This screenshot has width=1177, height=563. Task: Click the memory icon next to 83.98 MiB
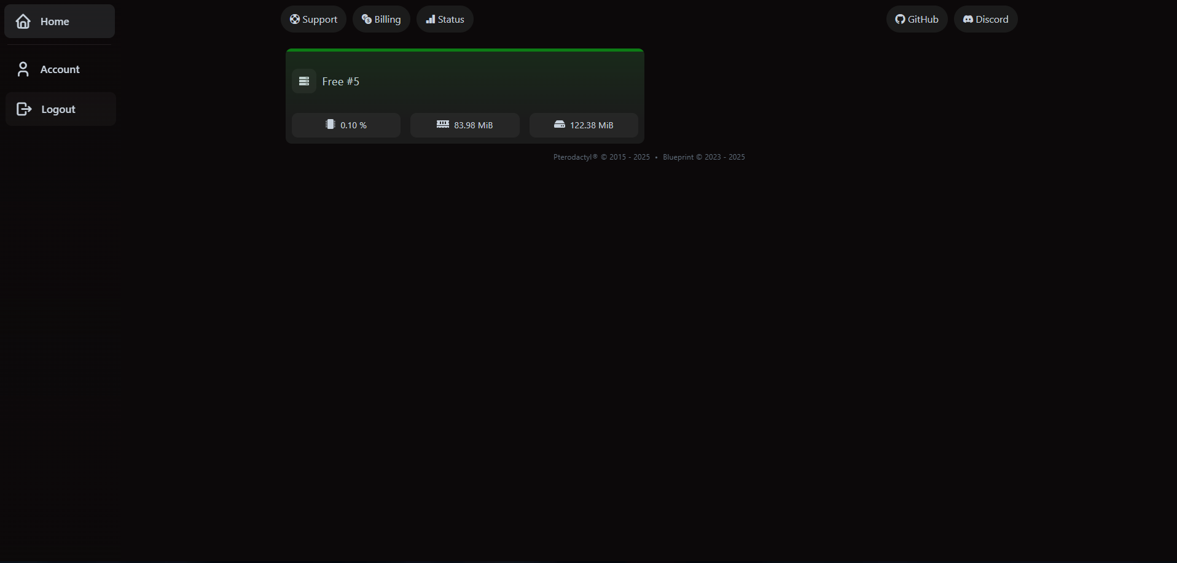443,124
